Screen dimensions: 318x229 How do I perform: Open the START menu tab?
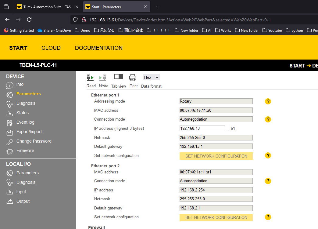(x=18, y=48)
